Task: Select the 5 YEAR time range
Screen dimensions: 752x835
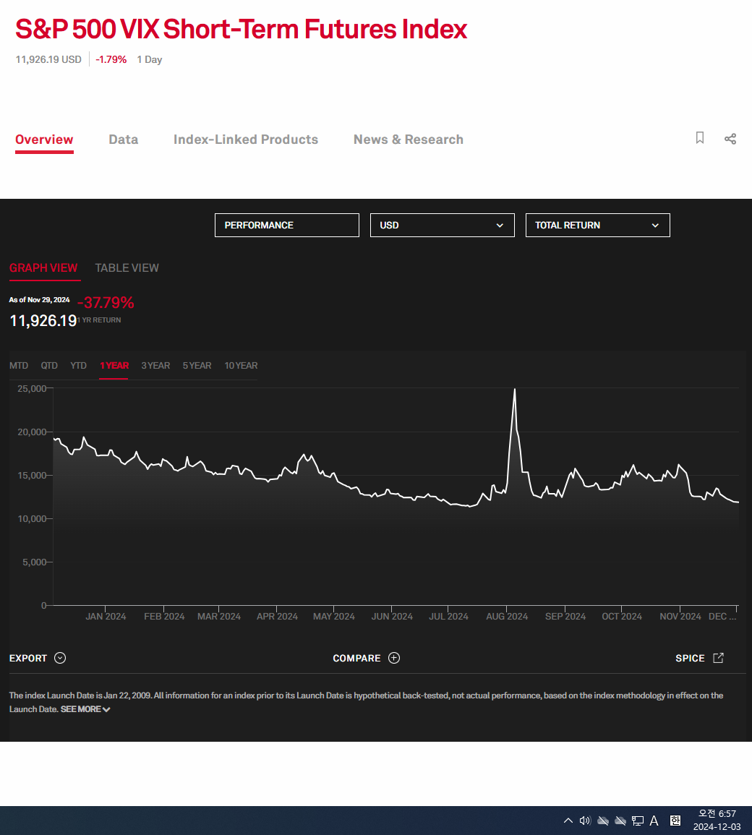Action: [197, 365]
